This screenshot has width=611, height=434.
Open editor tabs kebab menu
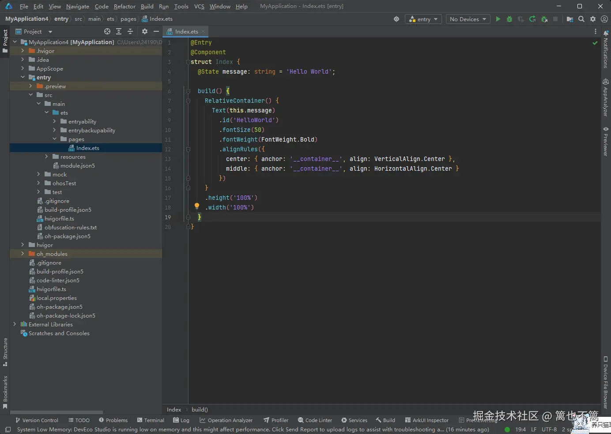coord(596,31)
